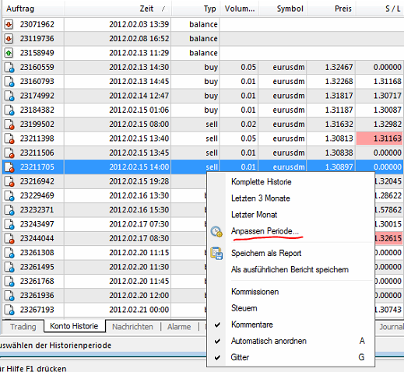Click the order icon for 23261308

coord(9,253)
